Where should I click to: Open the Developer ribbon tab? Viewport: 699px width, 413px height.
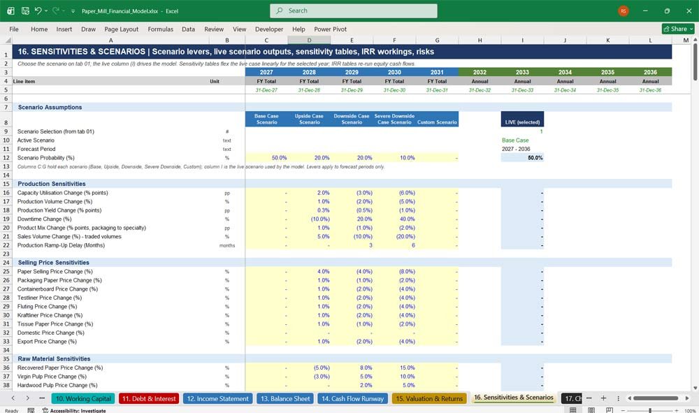[x=269, y=29]
